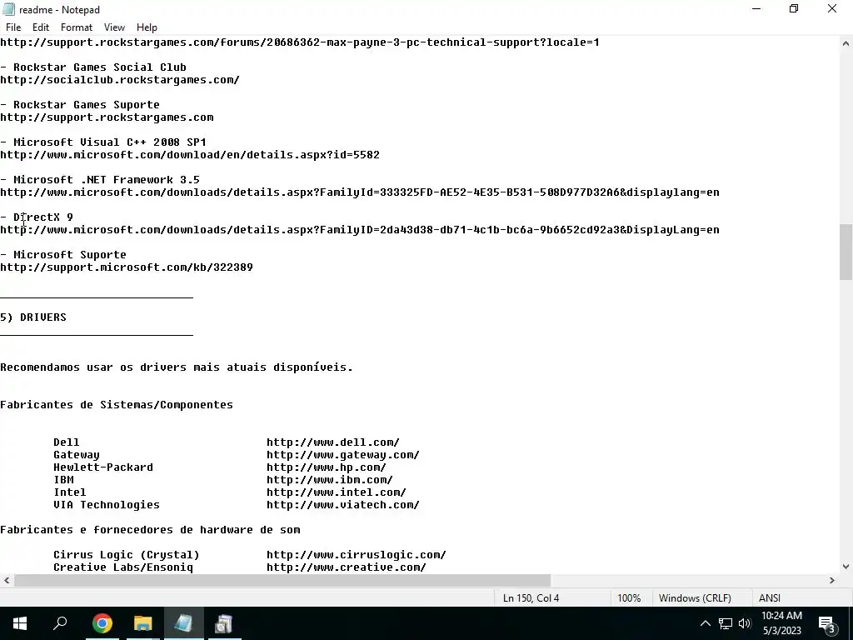Open the notification center icon
This screenshot has width=853, height=640.
827,623
